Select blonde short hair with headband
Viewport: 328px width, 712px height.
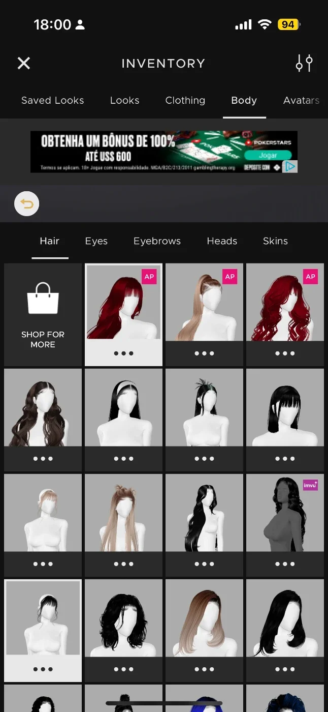43,513
